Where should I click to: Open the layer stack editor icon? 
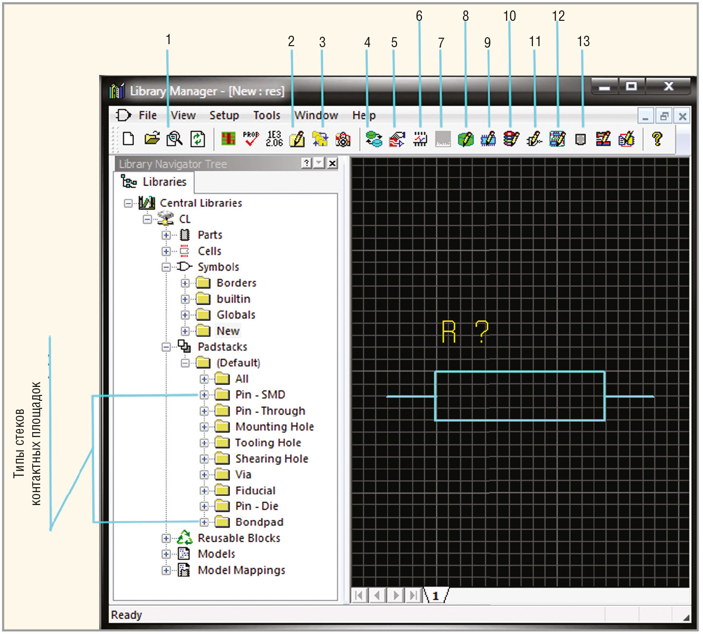click(511, 139)
